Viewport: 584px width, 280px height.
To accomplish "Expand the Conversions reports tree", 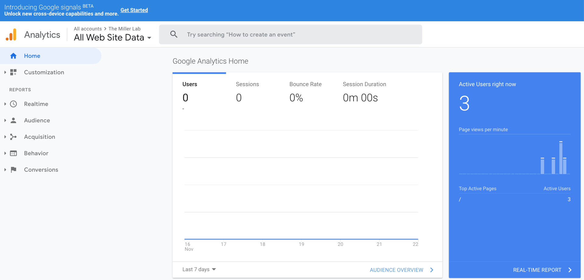I will coord(5,170).
